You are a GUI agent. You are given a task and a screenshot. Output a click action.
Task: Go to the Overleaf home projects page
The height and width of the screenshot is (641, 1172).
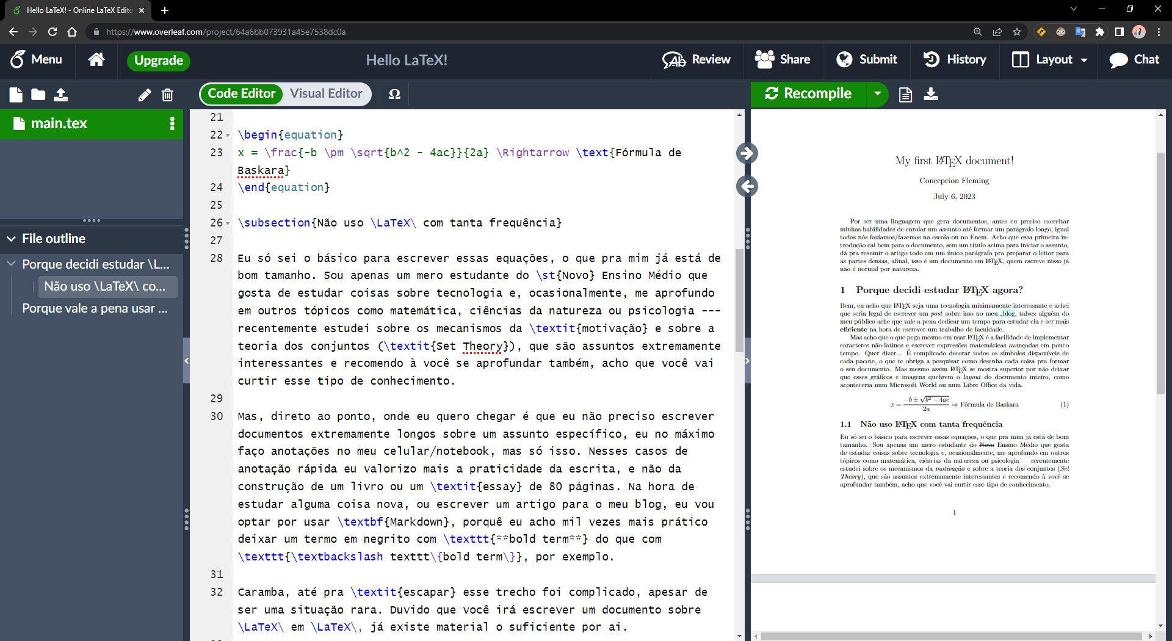(x=96, y=60)
